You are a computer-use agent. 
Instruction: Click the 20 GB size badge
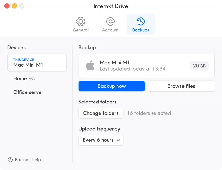click(x=199, y=66)
